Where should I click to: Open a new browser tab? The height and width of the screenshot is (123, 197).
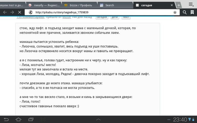(x=179, y=5)
